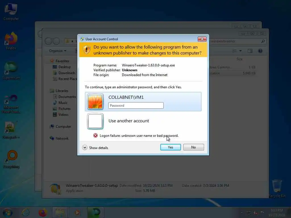Click the red logon failure error icon
Screen dimensions: 291x218
pos(95,135)
